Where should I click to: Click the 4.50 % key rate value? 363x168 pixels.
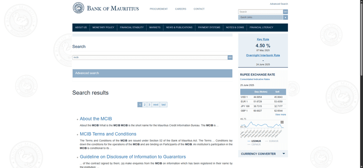[x=263, y=46]
